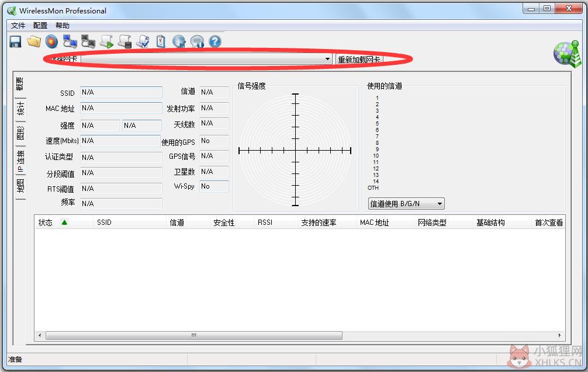Click the colorful target toolbar icon
588x372 pixels.
(52, 41)
